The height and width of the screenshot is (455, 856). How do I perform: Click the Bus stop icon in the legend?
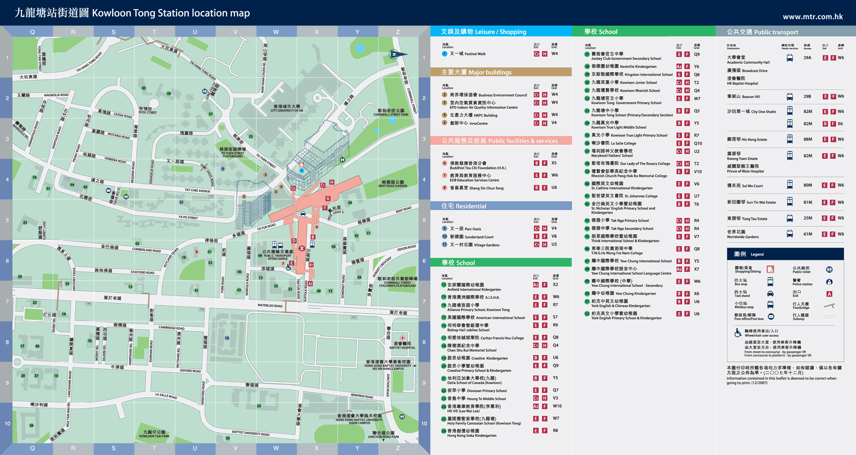pos(770,282)
